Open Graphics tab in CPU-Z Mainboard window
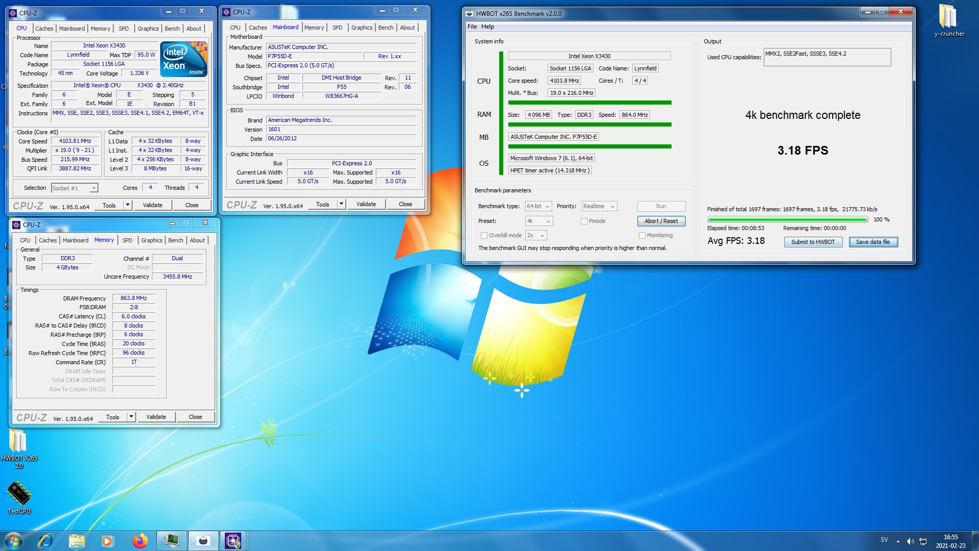 [362, 28]
